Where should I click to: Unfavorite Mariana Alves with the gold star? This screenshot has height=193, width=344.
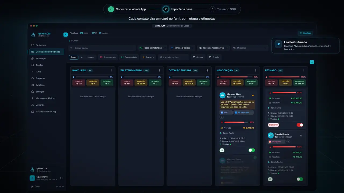click(x=253, y=95)
